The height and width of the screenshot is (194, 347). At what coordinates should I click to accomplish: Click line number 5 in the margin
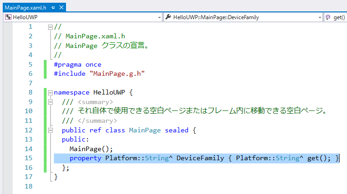pyautogui.click(x=30, y=64)
